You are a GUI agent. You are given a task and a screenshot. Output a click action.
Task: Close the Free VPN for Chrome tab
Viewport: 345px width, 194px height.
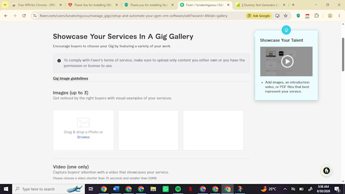[61, 5]
